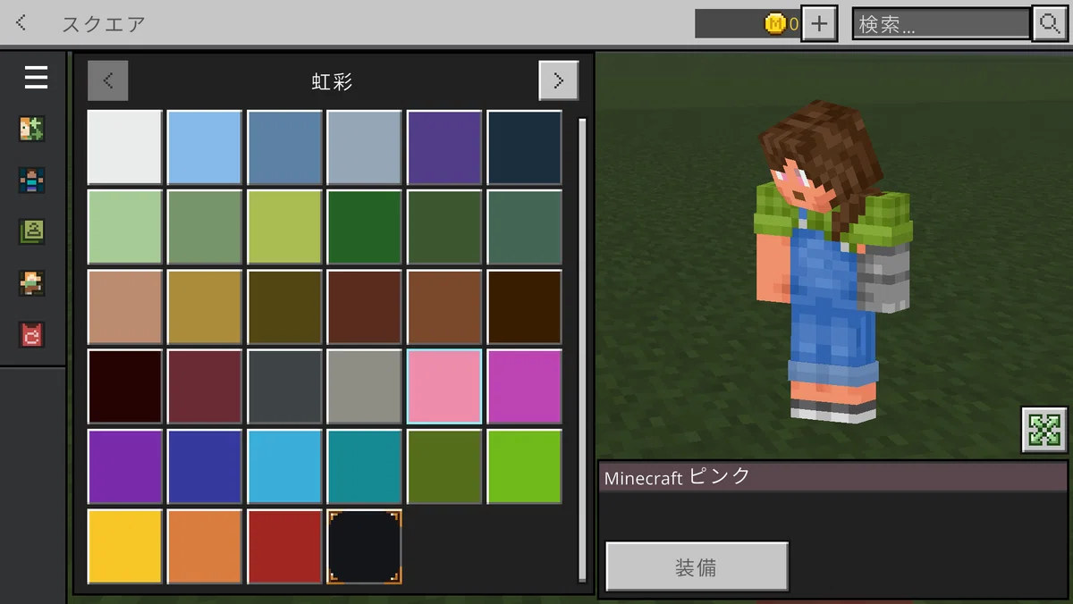The width and height of the screenshot is (1073, 604).
Task: Select the dark moss green swatch in second row
Action: [x=444, y=227]
